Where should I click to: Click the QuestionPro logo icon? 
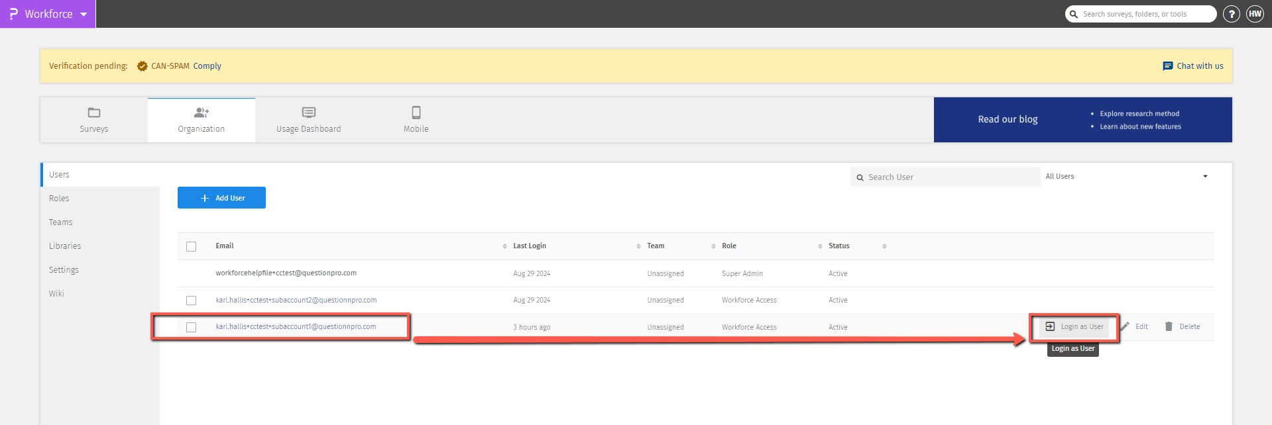(13, 14)
